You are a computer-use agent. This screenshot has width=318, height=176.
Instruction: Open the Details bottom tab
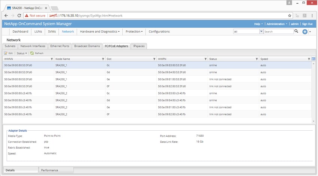pyautogui.click(x=21, y=170)
